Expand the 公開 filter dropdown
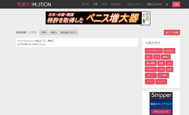189x115 pixels. pyautogui.click(x=44, y=33)
